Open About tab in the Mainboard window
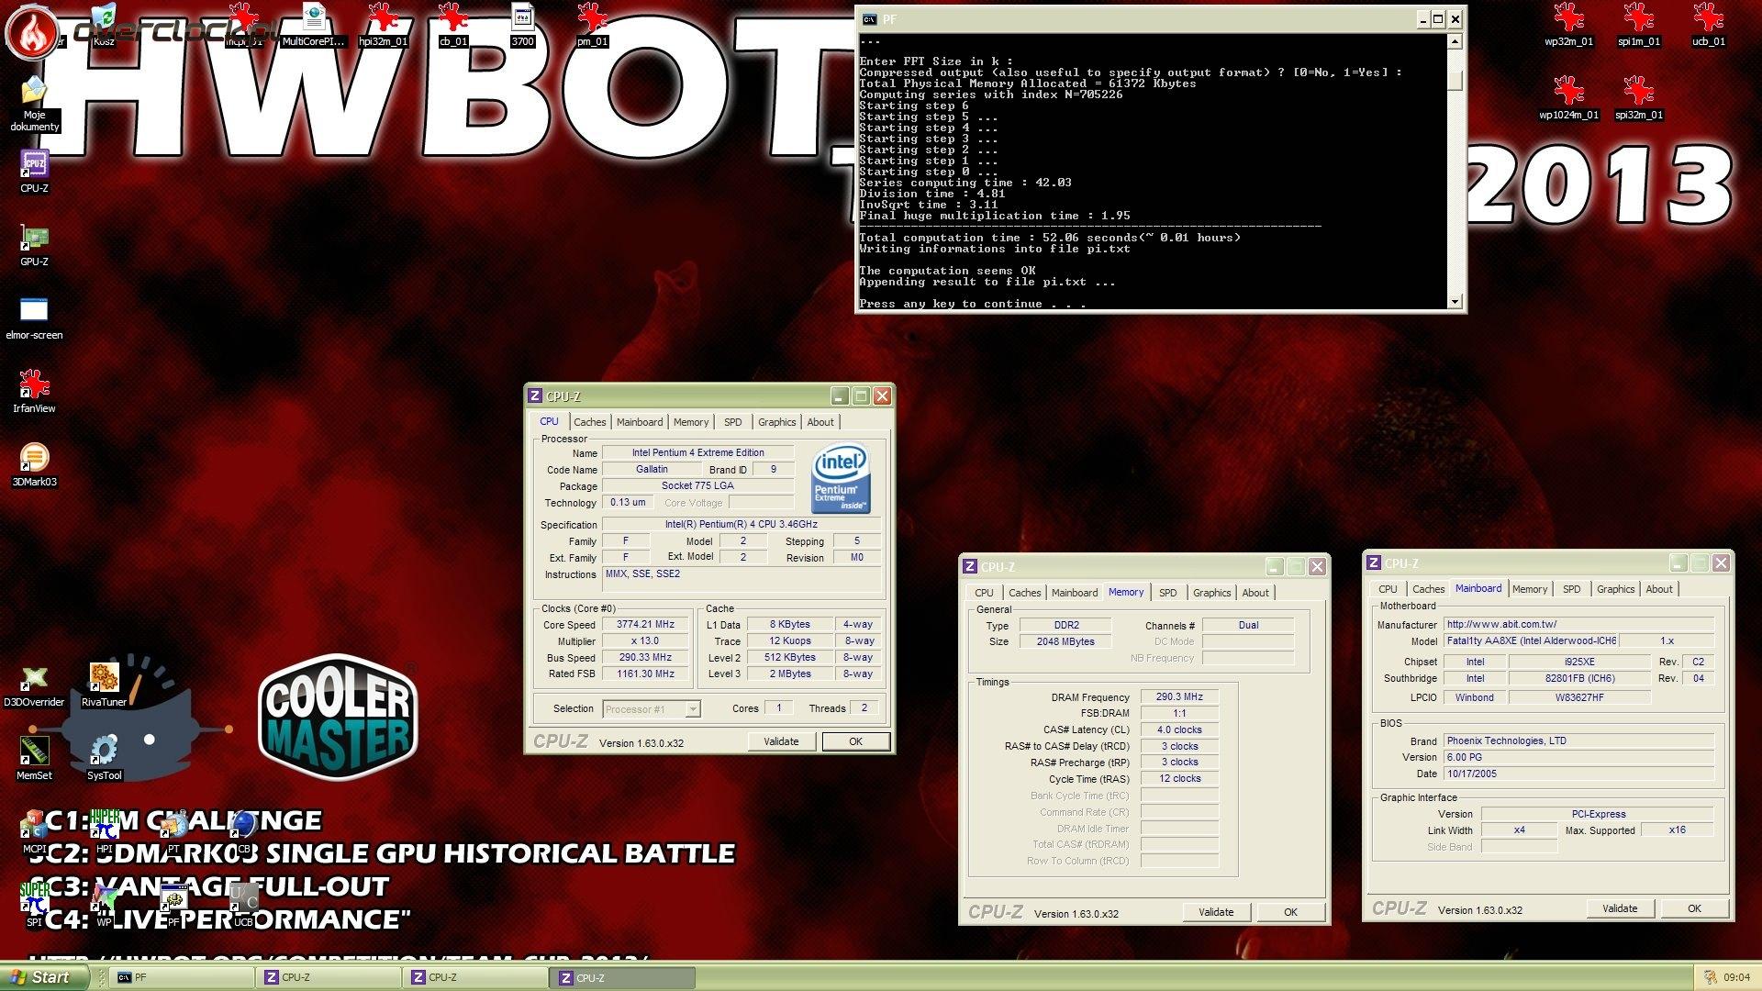1762x991 pixels. [x=1659, y=589]
